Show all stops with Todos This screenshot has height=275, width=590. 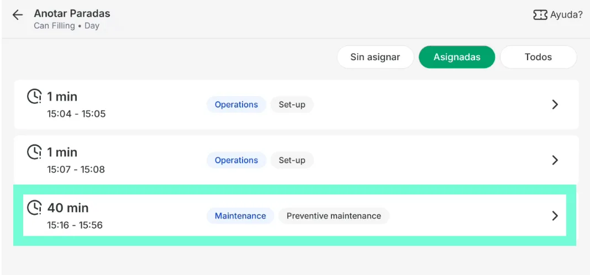click(538, 57)
